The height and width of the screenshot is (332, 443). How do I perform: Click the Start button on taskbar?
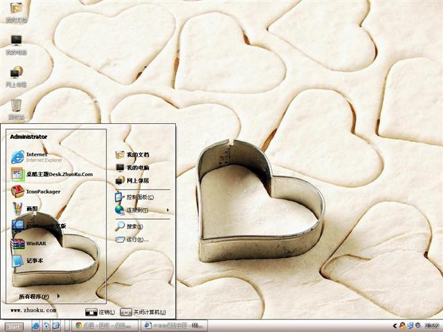(x=13, y=326)
